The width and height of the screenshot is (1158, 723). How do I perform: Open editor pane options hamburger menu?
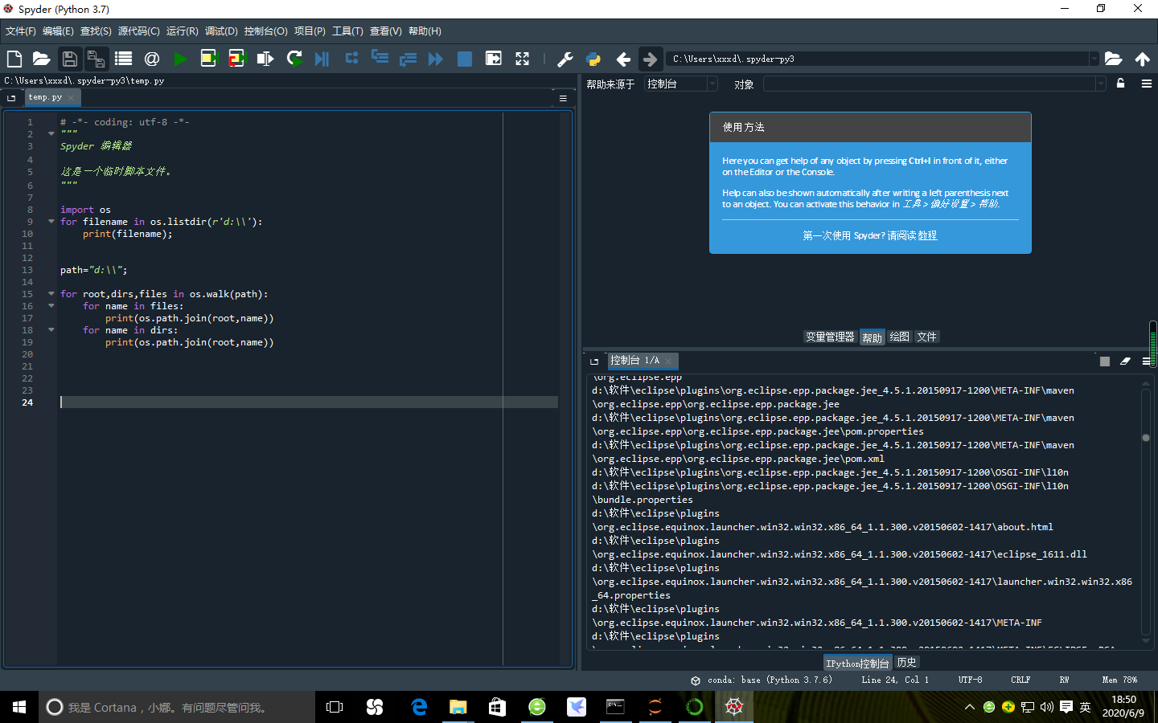(563, 98)
